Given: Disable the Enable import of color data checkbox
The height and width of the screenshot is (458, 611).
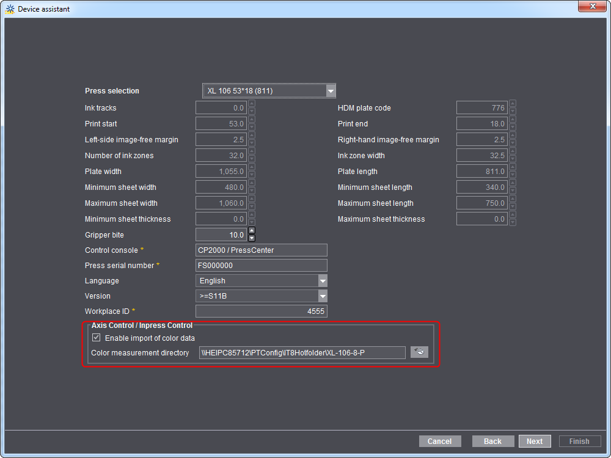Looking at the screenshot, I should [x=96, y=338].
